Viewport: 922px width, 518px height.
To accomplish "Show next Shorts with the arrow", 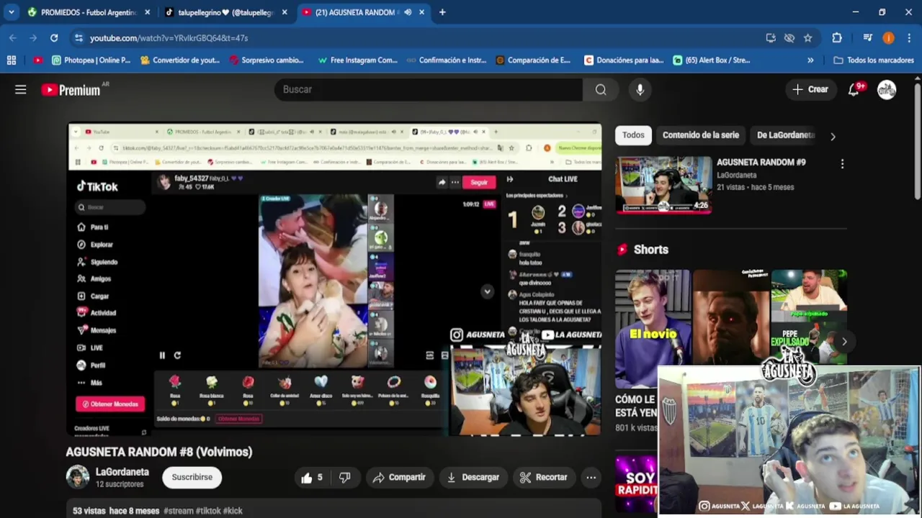I will pos(844,342).
